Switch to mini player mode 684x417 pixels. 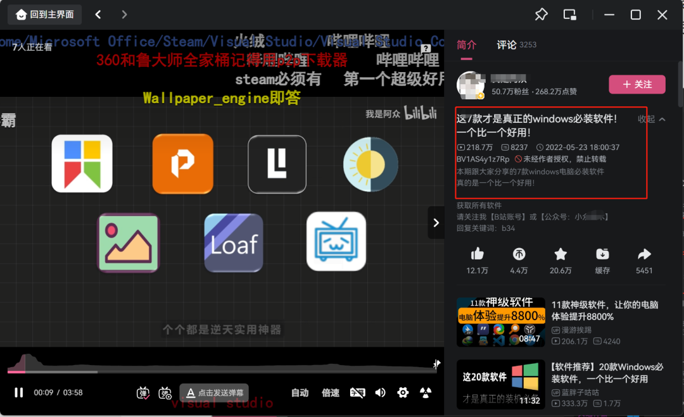[x=570, y=15]
